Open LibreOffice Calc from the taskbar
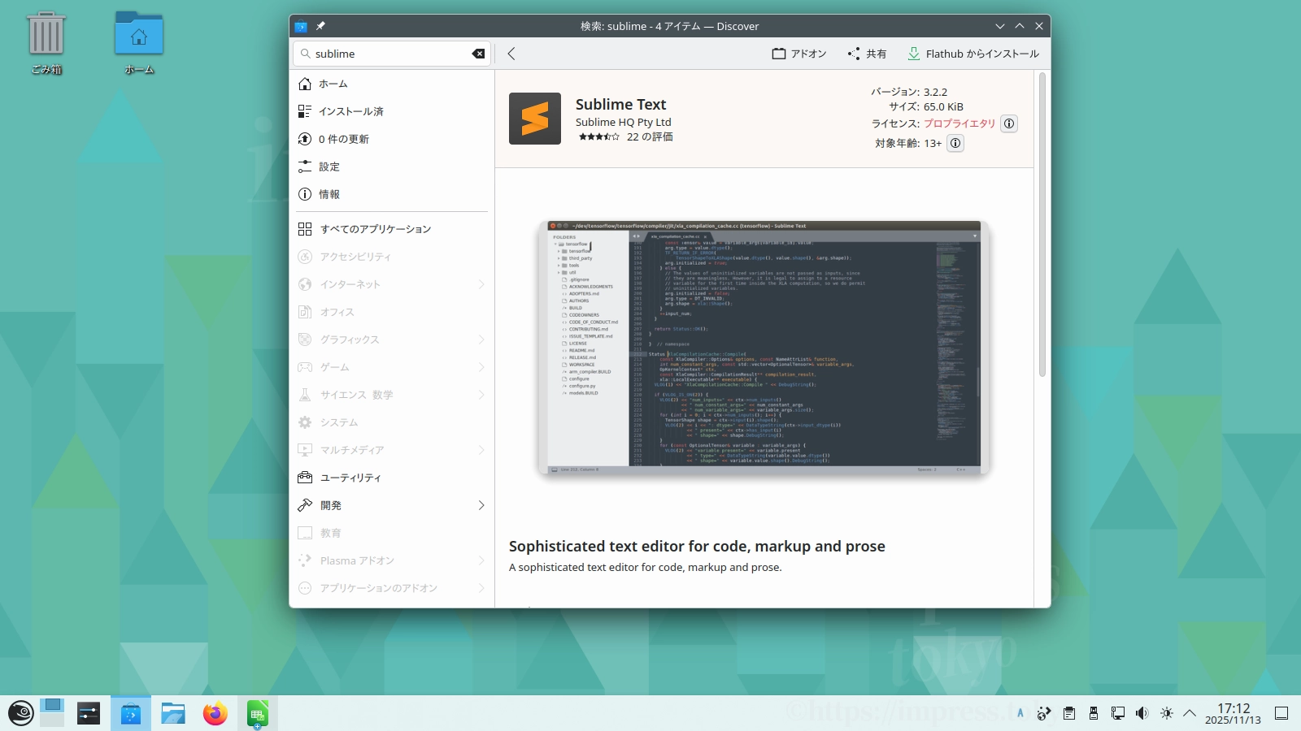Image resolution: width=1301 pixels, height=731 pixels. [x=258, y=713]
